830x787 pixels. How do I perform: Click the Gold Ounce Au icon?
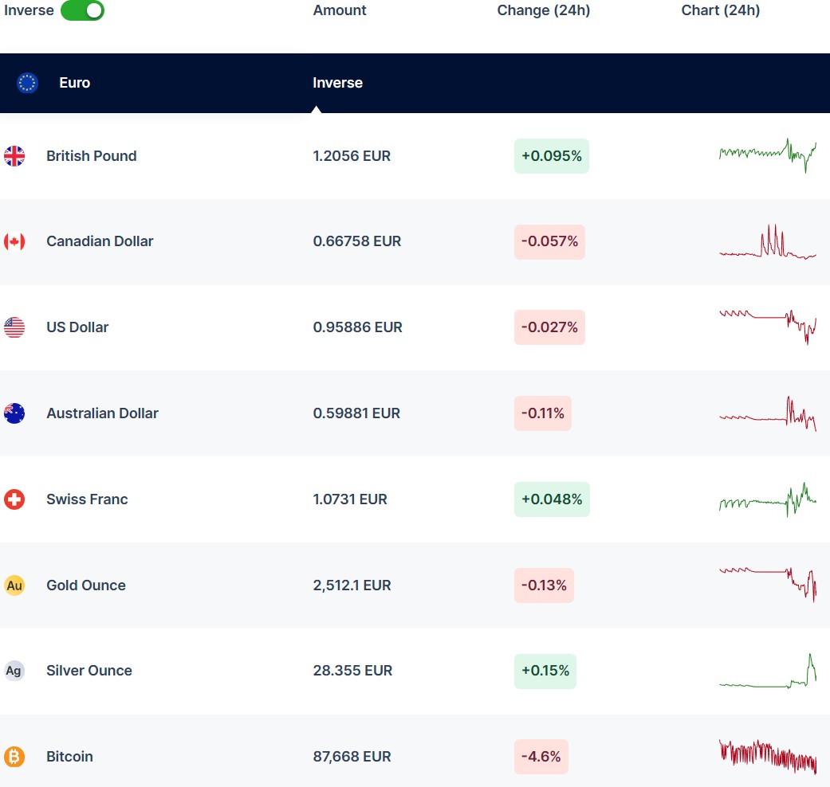(14, 585)
